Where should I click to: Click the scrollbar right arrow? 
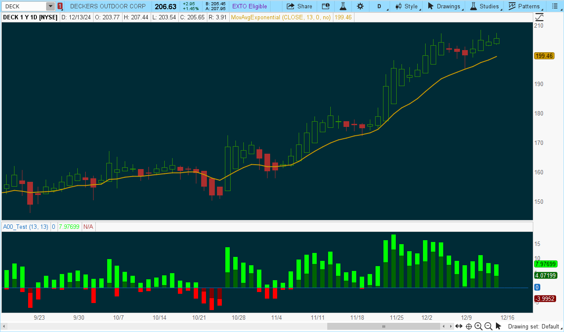tap(450, 326)
